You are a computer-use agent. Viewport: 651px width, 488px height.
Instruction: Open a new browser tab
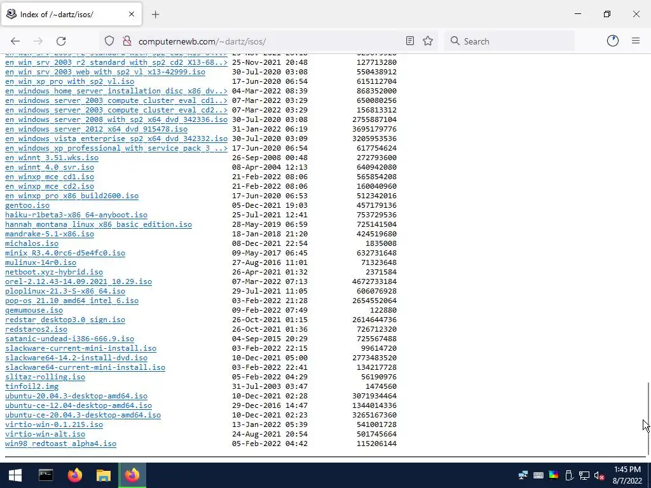[x=155, y=15]
